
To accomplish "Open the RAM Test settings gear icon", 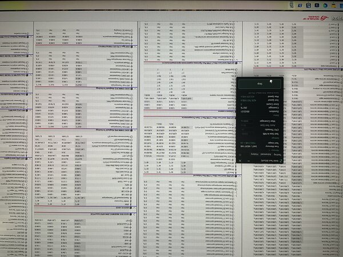I will click(x=240, y=155).
